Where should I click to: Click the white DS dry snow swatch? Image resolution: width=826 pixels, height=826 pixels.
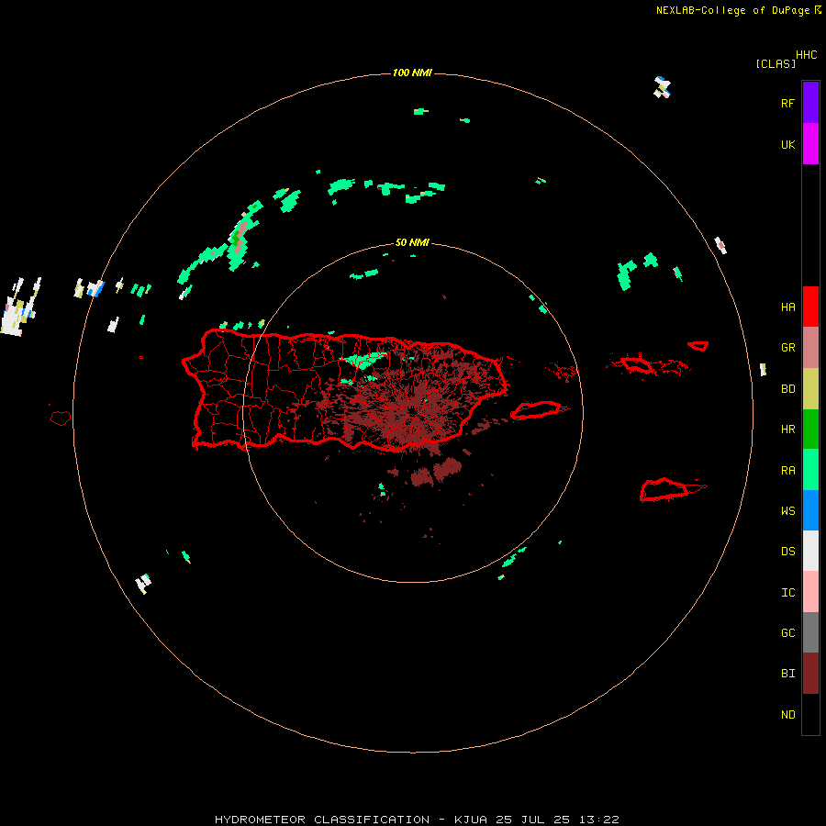pyautogui.click(x=810, y=551)
